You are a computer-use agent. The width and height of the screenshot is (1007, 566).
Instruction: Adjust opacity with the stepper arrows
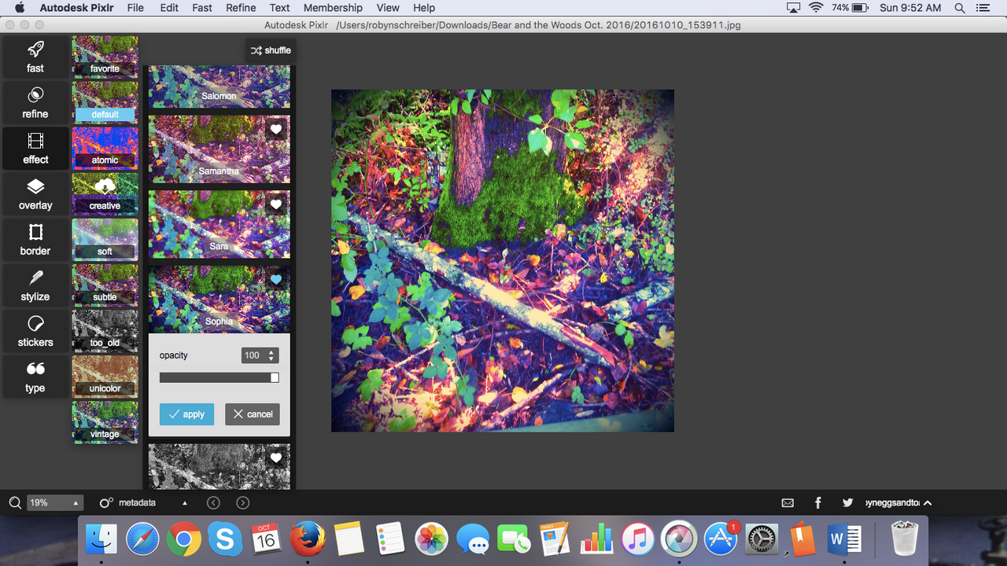click(x=271, y=355)
